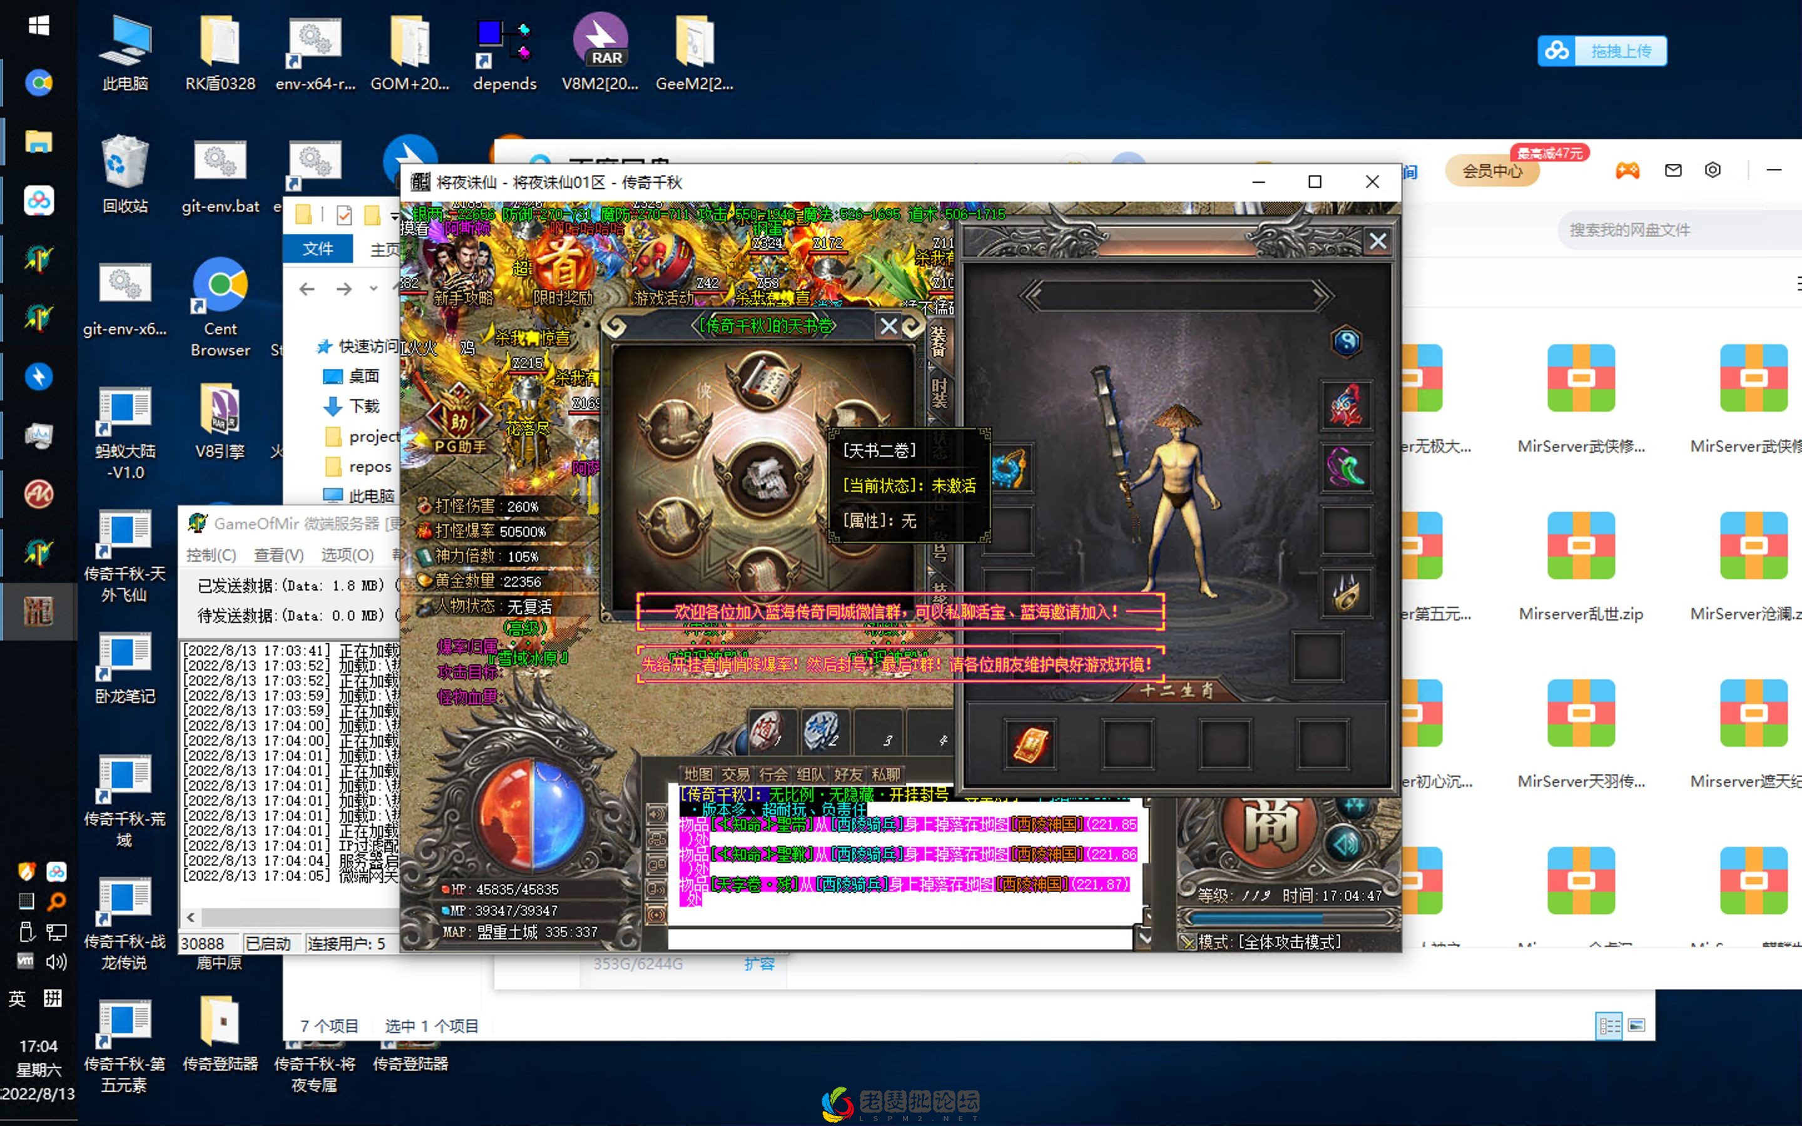Click the blue bracelet equipment slot
1802x1126 pixels.
click(1010, 469)
